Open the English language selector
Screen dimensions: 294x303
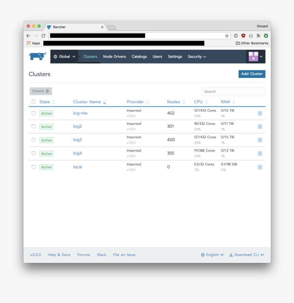tap(212, 255)
